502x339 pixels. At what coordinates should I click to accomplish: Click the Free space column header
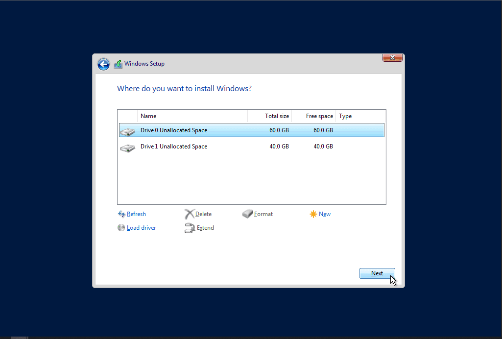coord(319,116)
